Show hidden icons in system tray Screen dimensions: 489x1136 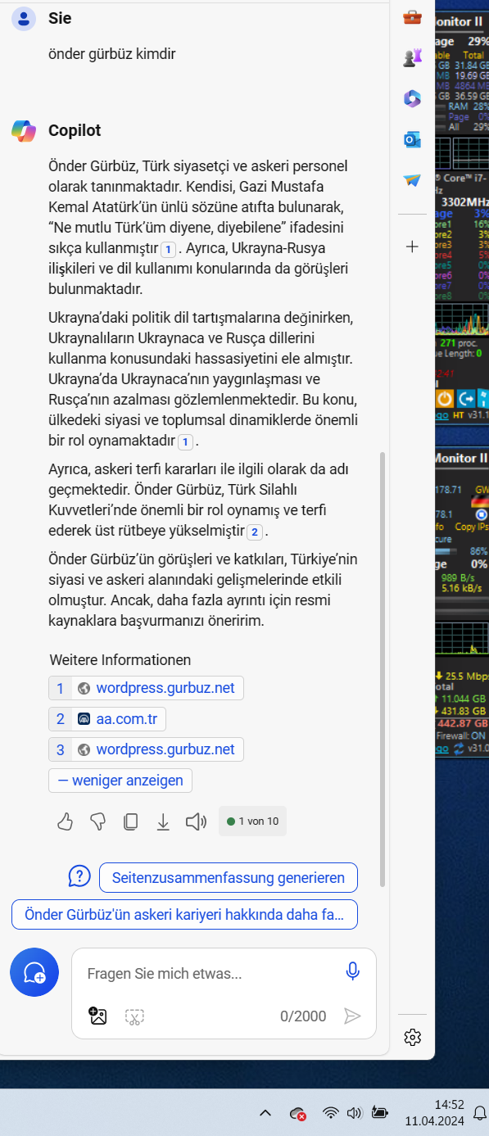coord(265,1113)
